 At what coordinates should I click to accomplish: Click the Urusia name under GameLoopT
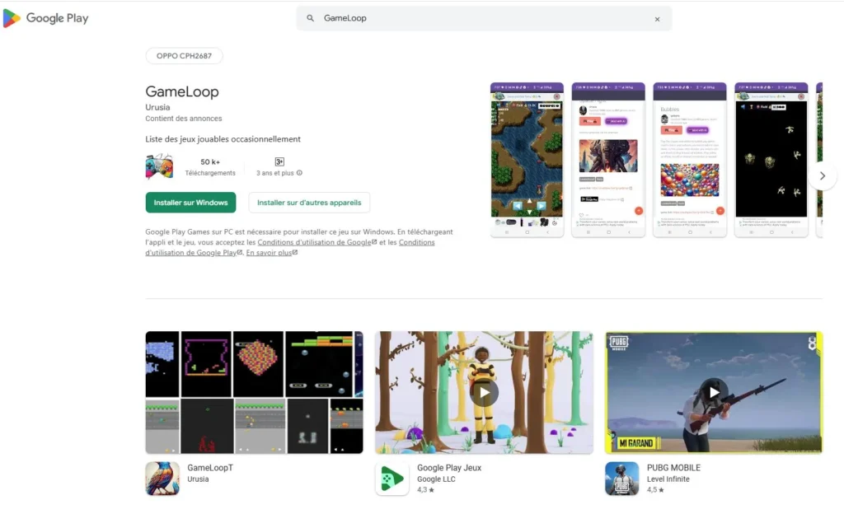(x=198, y=479)
